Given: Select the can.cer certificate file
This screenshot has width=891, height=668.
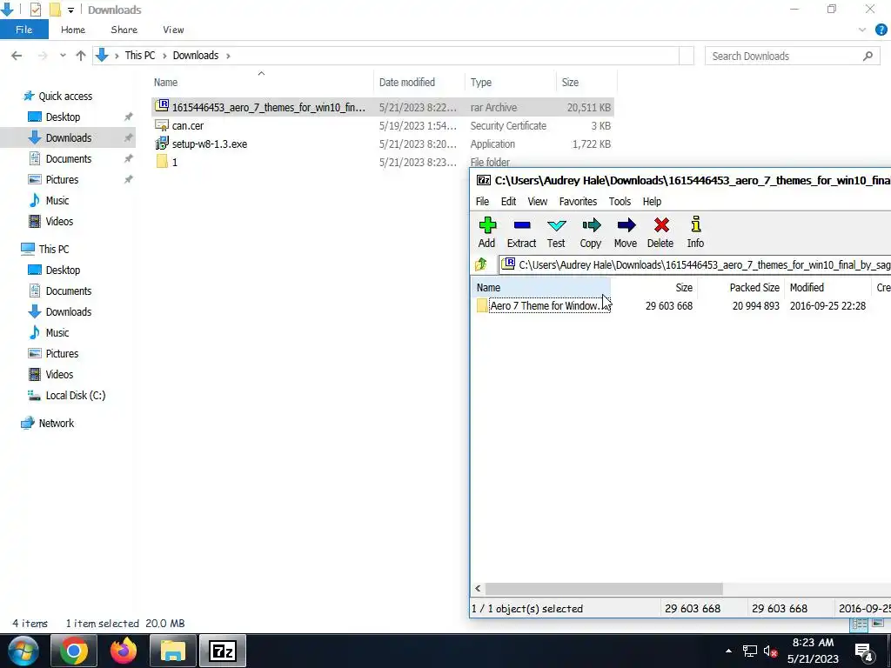Looking at the screenshot, I should click(x=383, y=125).
